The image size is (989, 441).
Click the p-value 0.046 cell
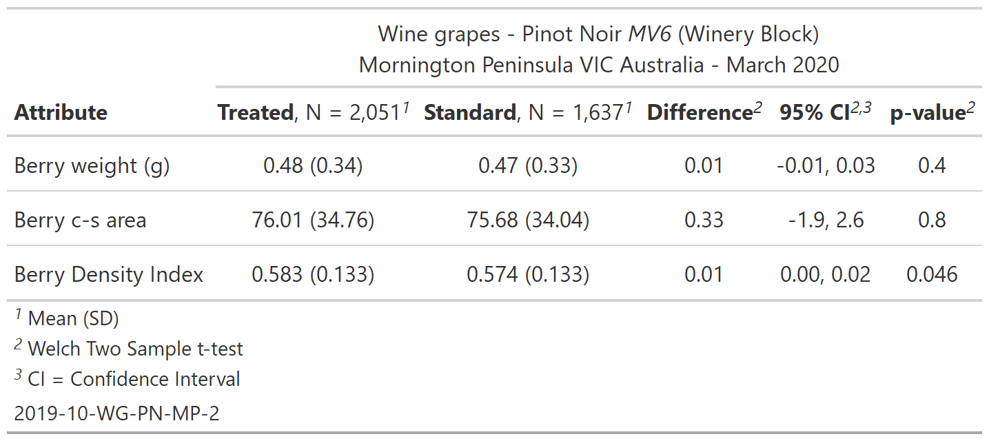(932, 274)
